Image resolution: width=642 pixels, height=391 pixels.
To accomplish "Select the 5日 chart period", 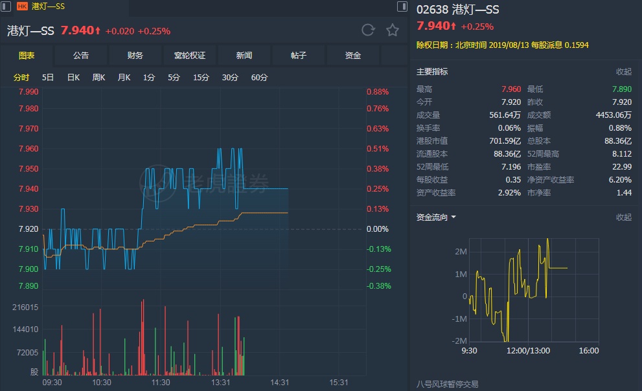I will (48, 78).
